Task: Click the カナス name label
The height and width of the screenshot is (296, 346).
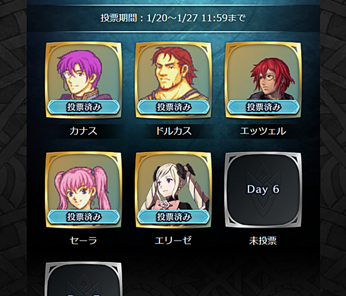Action: (x=83, y=131)
